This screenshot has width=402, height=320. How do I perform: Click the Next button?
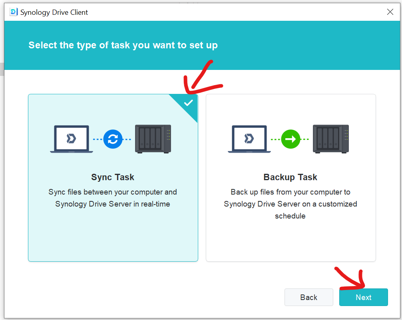[x=363, y=297]
